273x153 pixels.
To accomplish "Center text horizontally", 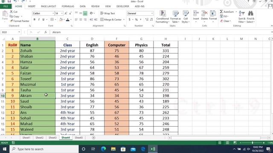I will coord(81,20).
